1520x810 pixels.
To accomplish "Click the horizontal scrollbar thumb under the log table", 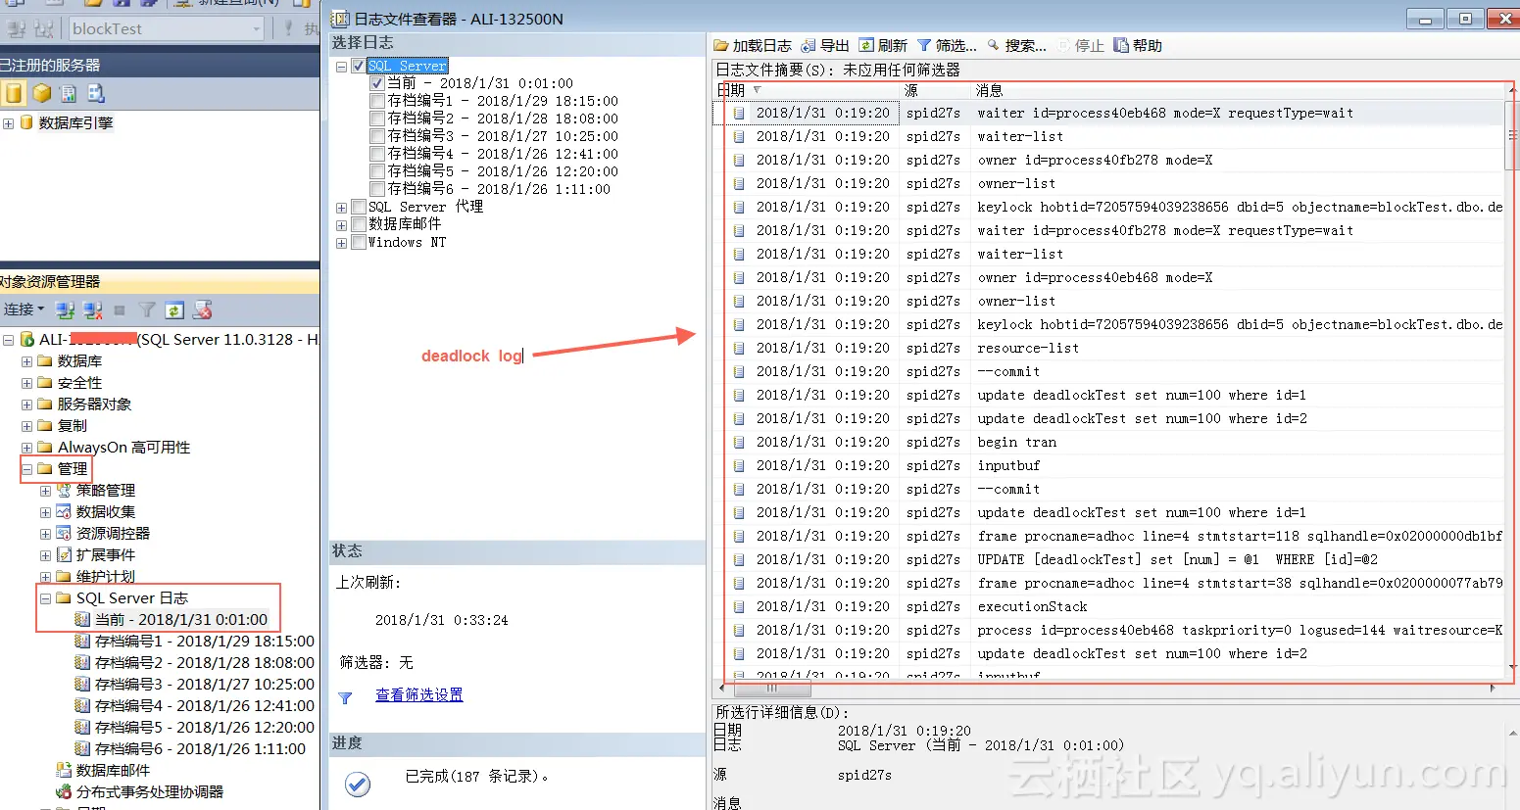I will tap(771, 689).
